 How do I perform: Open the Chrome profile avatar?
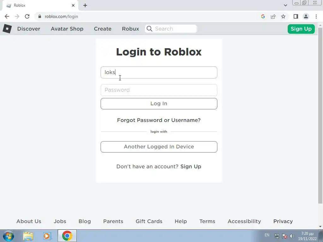(x=306, y=16)
